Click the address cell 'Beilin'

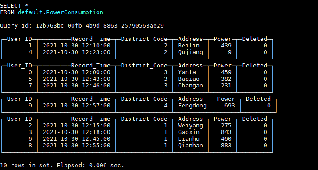point(188,46)
